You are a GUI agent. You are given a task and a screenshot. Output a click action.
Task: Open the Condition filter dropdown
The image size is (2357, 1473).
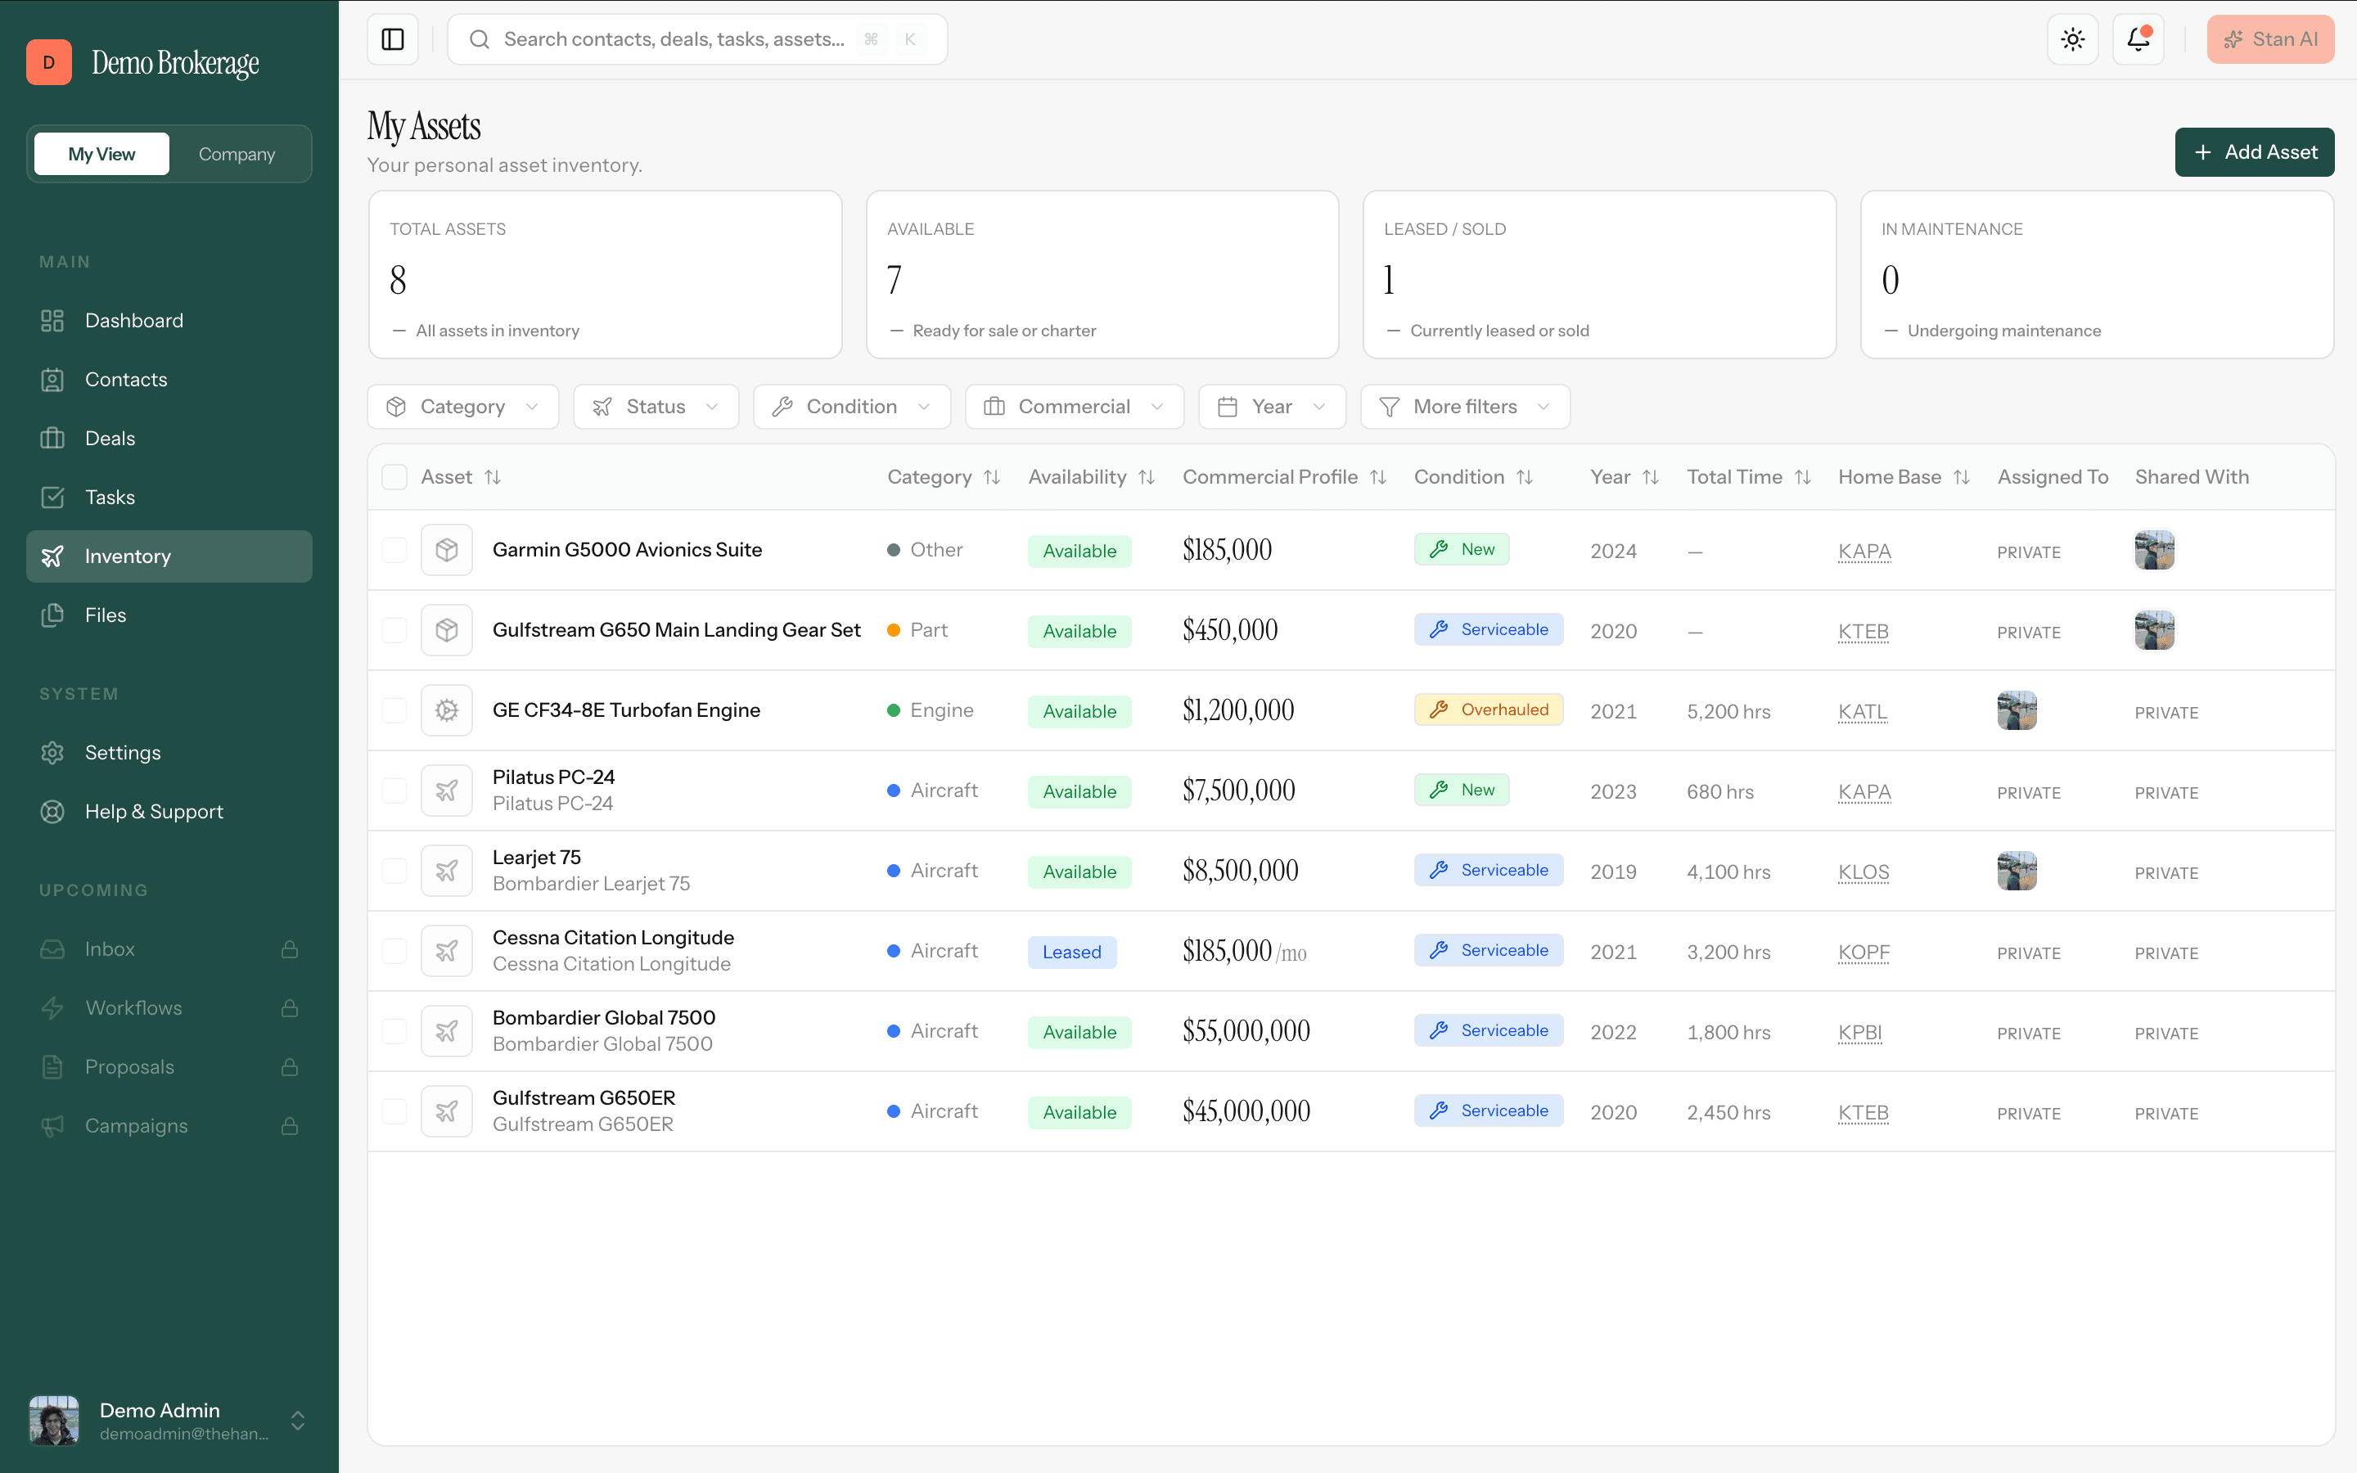click(851, 406)
